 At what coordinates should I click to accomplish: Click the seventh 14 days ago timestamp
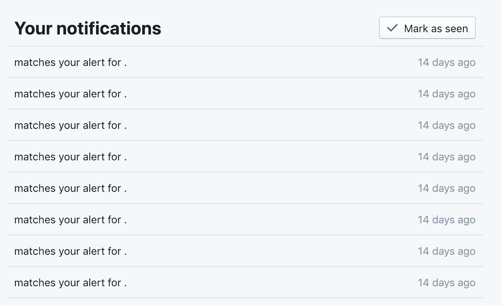446,251
